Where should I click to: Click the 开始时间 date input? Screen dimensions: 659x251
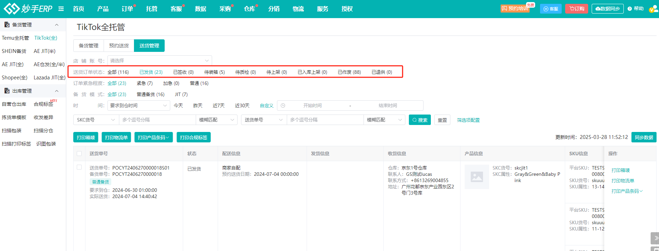[x=313, y=105]
